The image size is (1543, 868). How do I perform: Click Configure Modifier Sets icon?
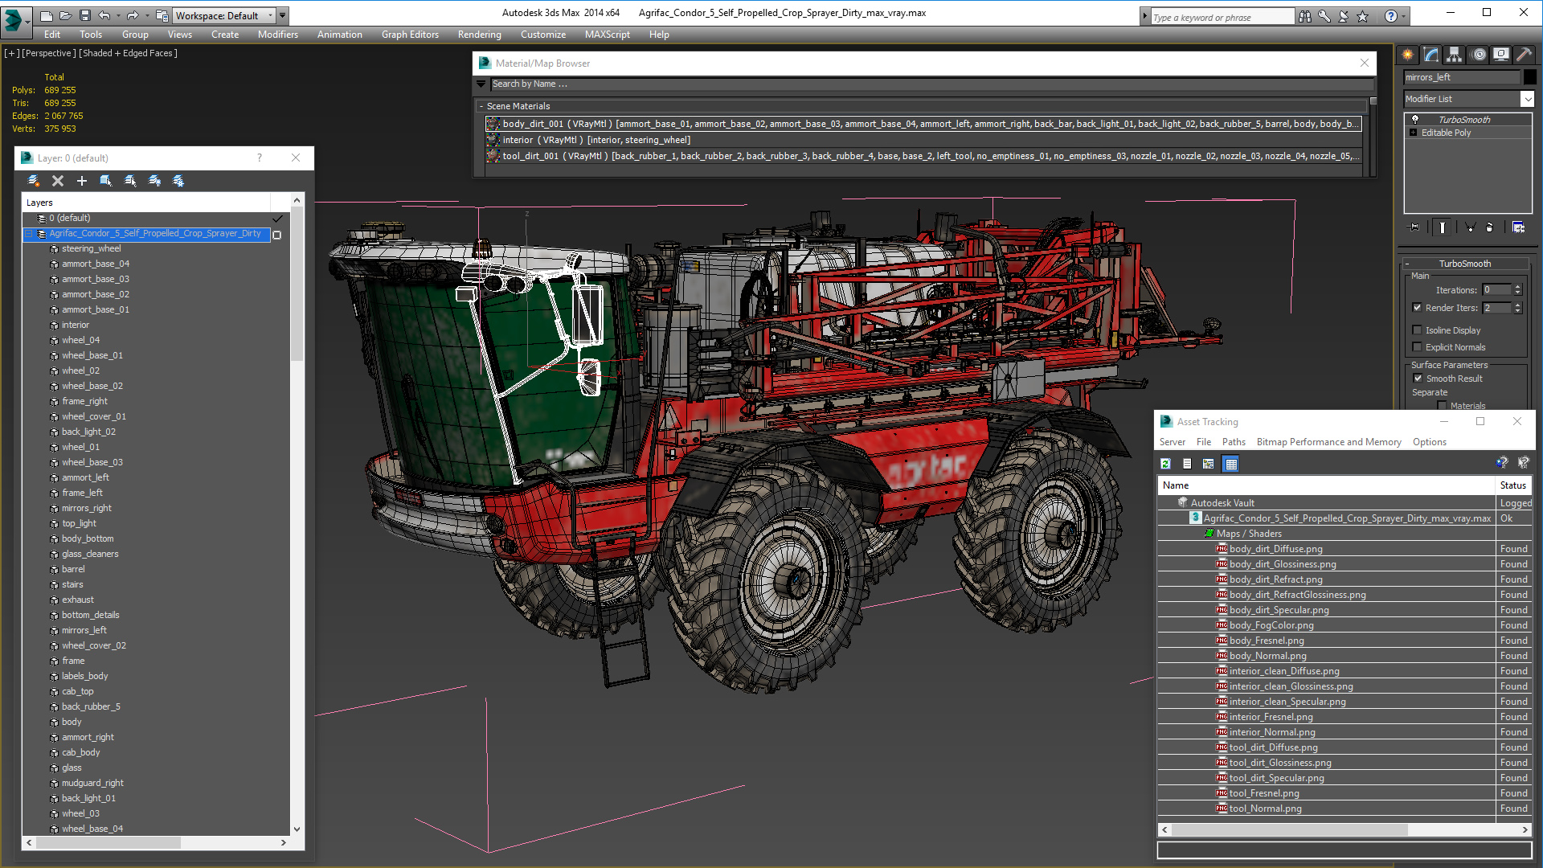tap(1518, 227)
